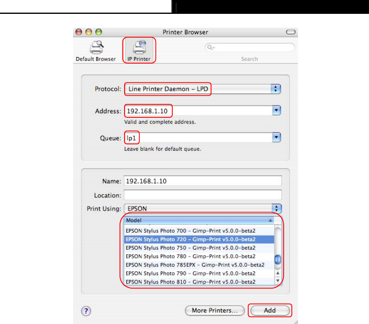Select EPSON Stylus Photo 720 model
The height and width of the screenshot is (324, 369).
(199, 239)
